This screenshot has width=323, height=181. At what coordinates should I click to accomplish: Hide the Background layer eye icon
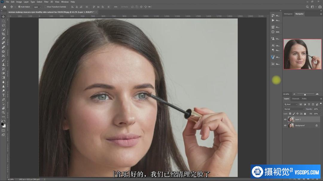click(x=285, y=125)
